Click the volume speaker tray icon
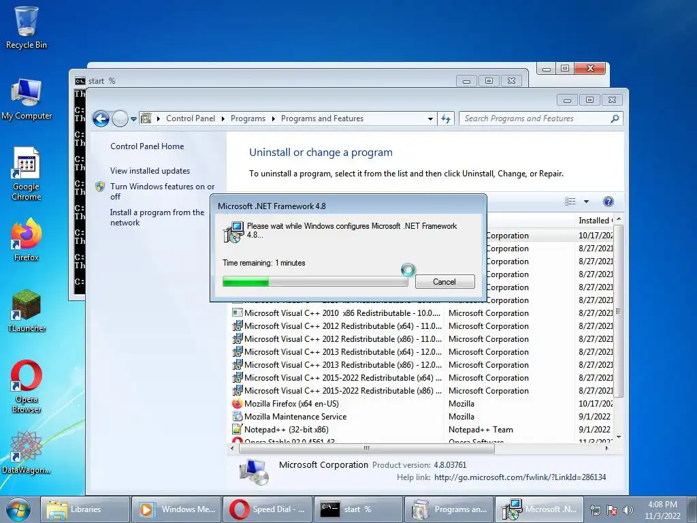This screenshot has height=523, width=697. coord(628,510)
